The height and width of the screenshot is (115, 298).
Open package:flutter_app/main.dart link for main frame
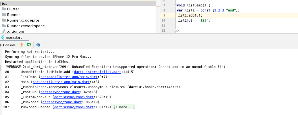[x=61, y=82]
